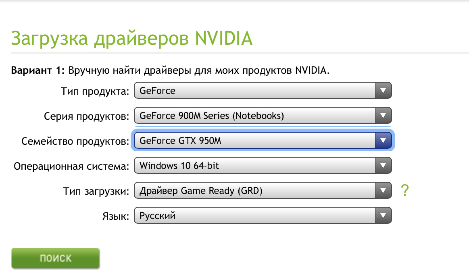This screenshot has height=279, width=469.
Task: Open the dropdown showing GeForce product type
Action: 254,91
